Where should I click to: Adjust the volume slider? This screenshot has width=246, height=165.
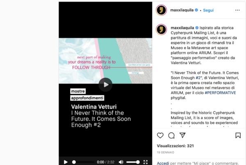(x=133, y=162)
